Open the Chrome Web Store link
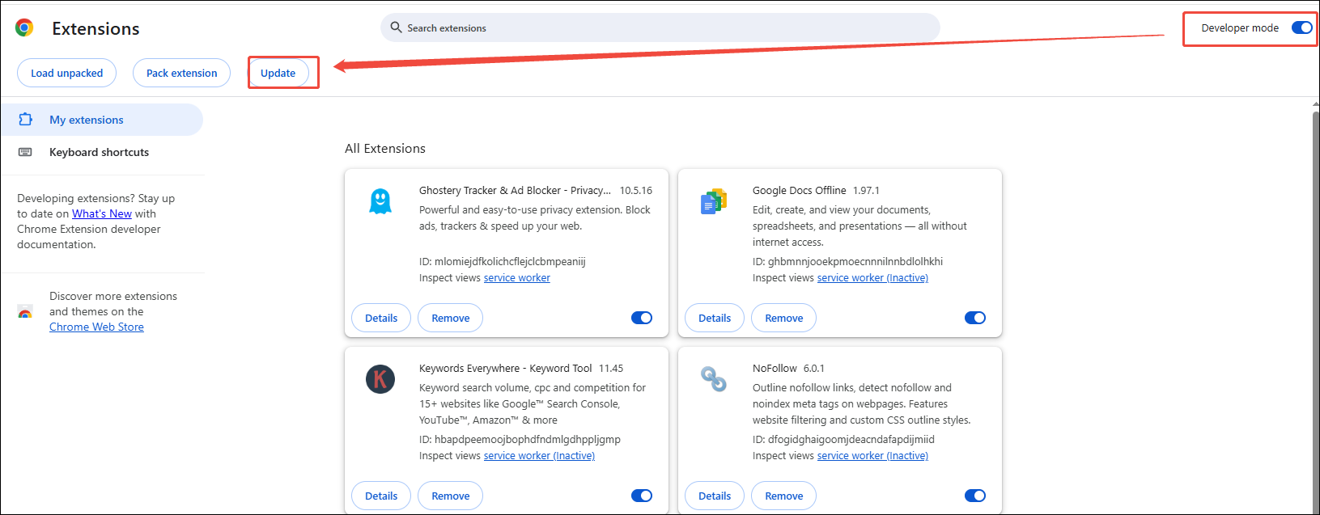The width and height of the screenshot is (1320, 515). point(96,327)
